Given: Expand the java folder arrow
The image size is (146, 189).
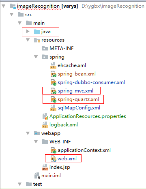Looking at the screenshot, I should 28,31.
